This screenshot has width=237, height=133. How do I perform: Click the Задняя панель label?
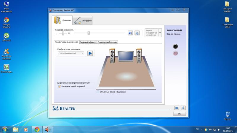point(174,34)
